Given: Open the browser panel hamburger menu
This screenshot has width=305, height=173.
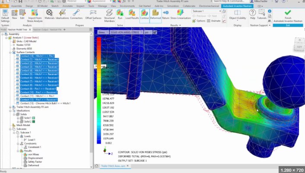Looking at the screenshot, I should pyautogui.click(x=91, y=29).
